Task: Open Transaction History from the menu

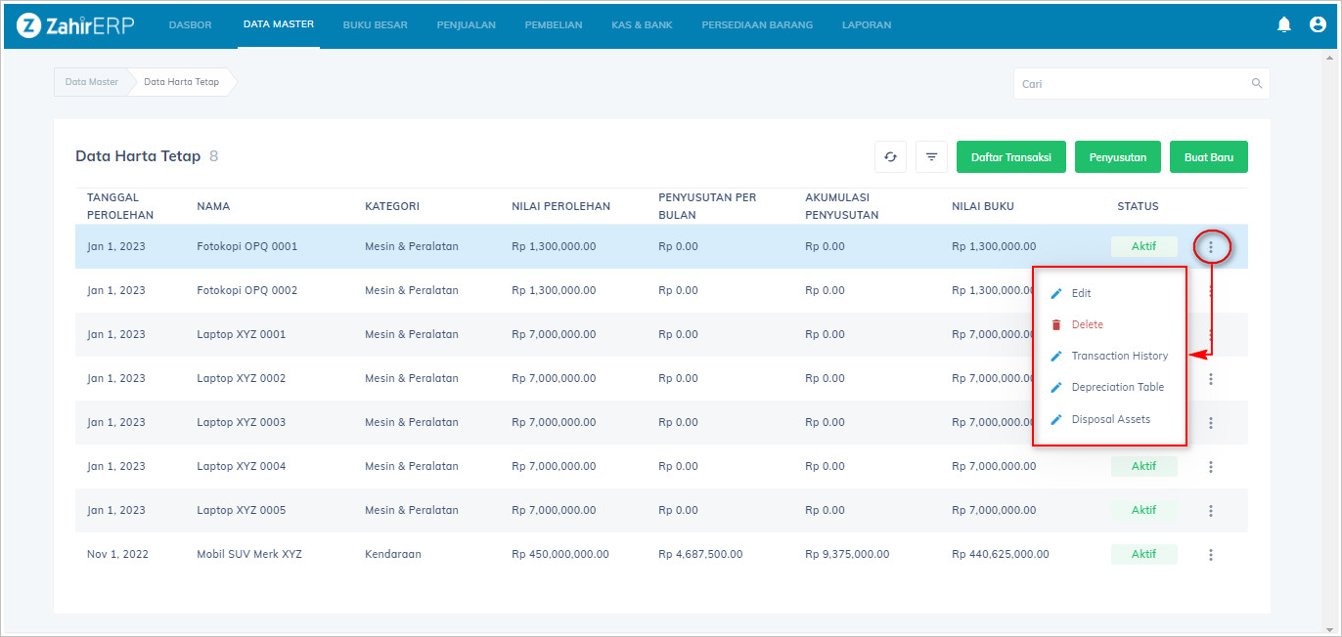Action: click(1119, 356)
